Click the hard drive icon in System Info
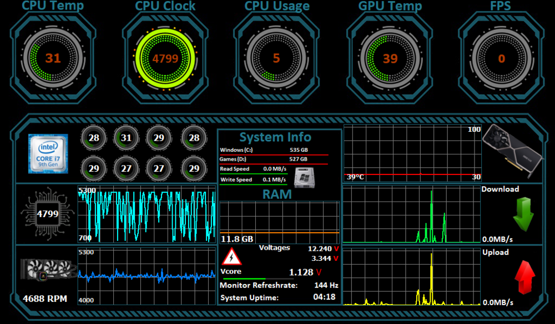The image size is (555, 324). [x=303, y=176]
